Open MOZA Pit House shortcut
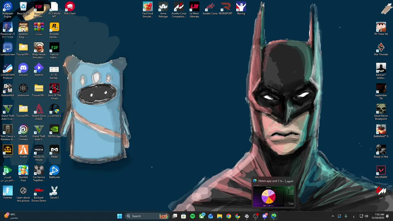Image resolution: width=393 pixels, height=221 pixels. (39, 153)
